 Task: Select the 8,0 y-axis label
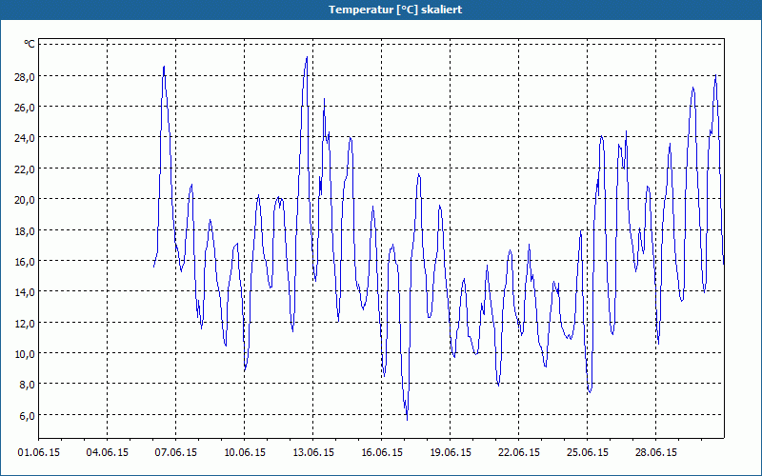pyautogui.click(x=27, y=386)
